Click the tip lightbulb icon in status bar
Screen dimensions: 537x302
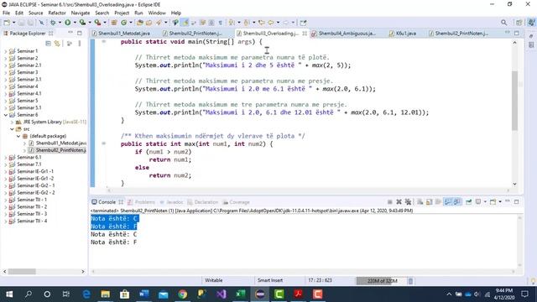(x=533, y=281)
